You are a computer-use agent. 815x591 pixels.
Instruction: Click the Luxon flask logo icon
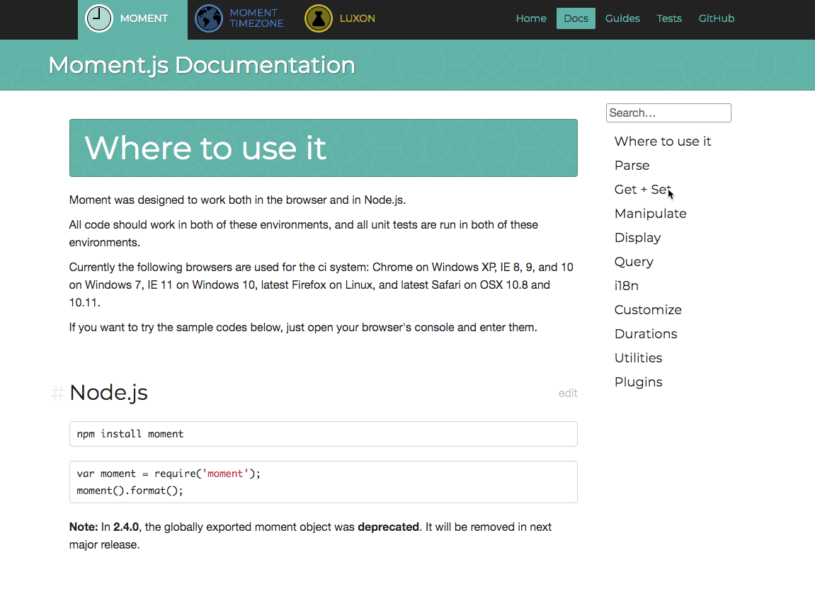319,18
